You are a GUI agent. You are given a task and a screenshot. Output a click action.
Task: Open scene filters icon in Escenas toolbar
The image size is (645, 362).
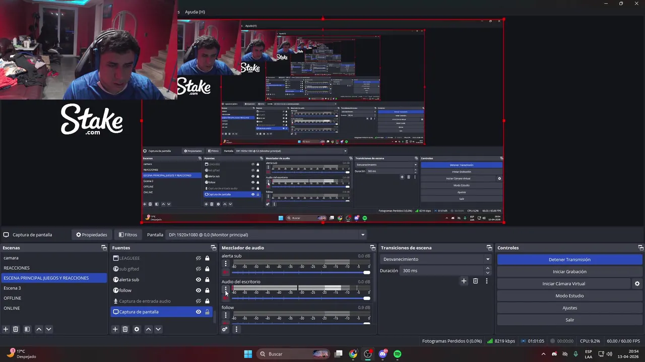(27, 329)
